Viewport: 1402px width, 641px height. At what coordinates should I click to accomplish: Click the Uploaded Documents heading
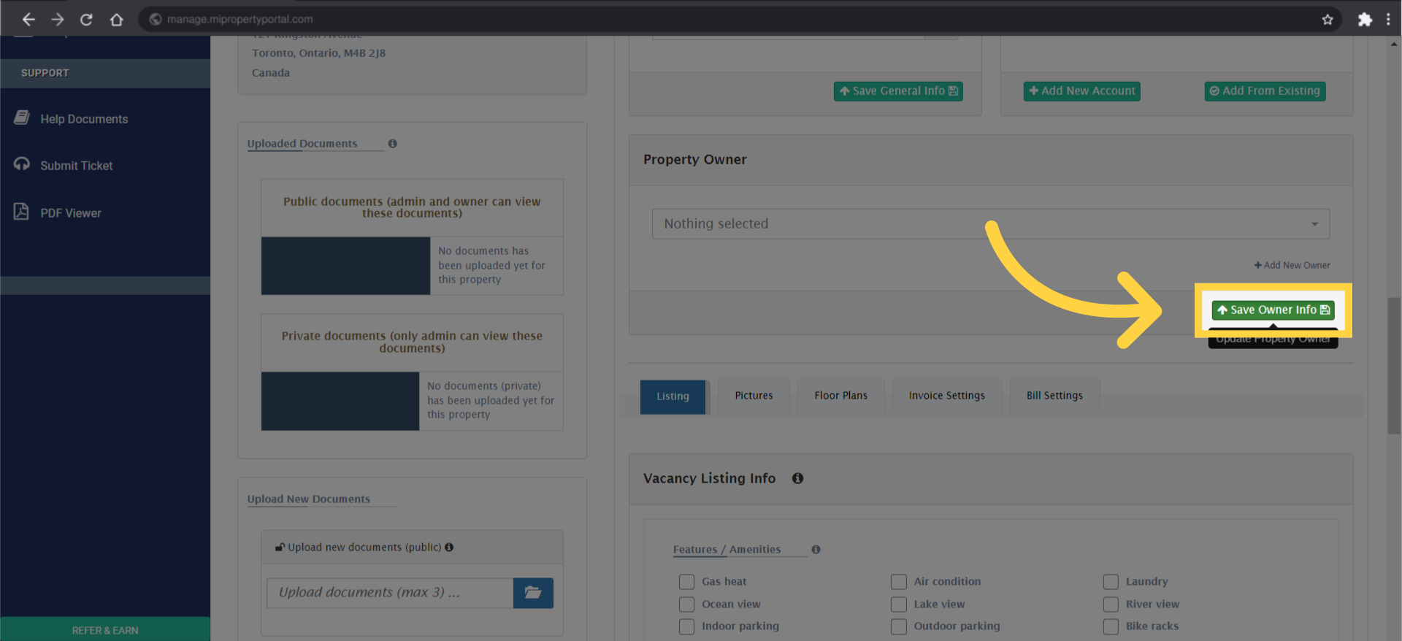[302, 144]
